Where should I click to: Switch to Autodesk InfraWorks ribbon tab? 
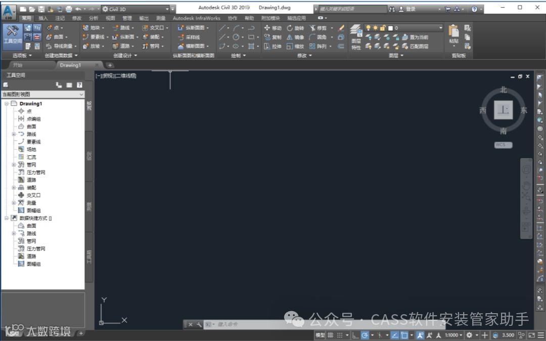click(x=196, y=18)
